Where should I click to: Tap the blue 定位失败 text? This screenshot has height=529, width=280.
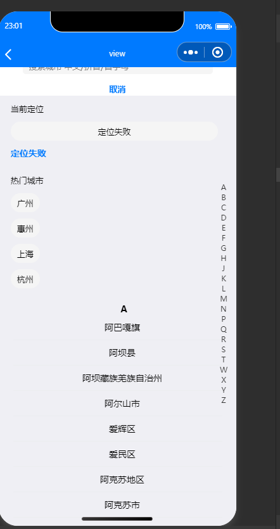tap(29, 153)
